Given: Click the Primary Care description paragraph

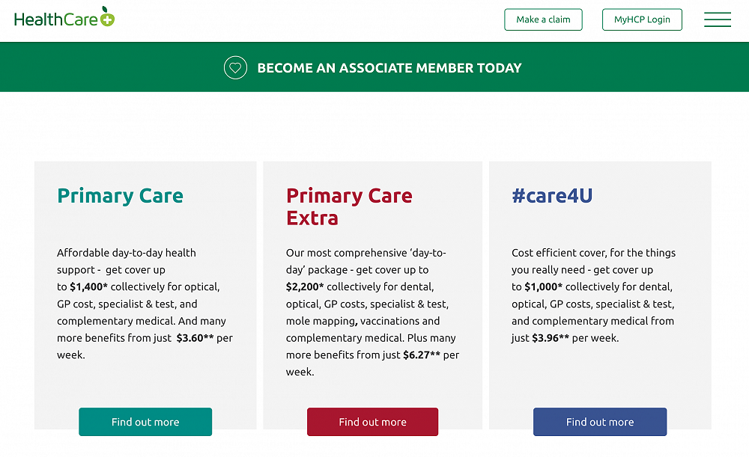Looking at the screenshot, I should tap(142, 304).
